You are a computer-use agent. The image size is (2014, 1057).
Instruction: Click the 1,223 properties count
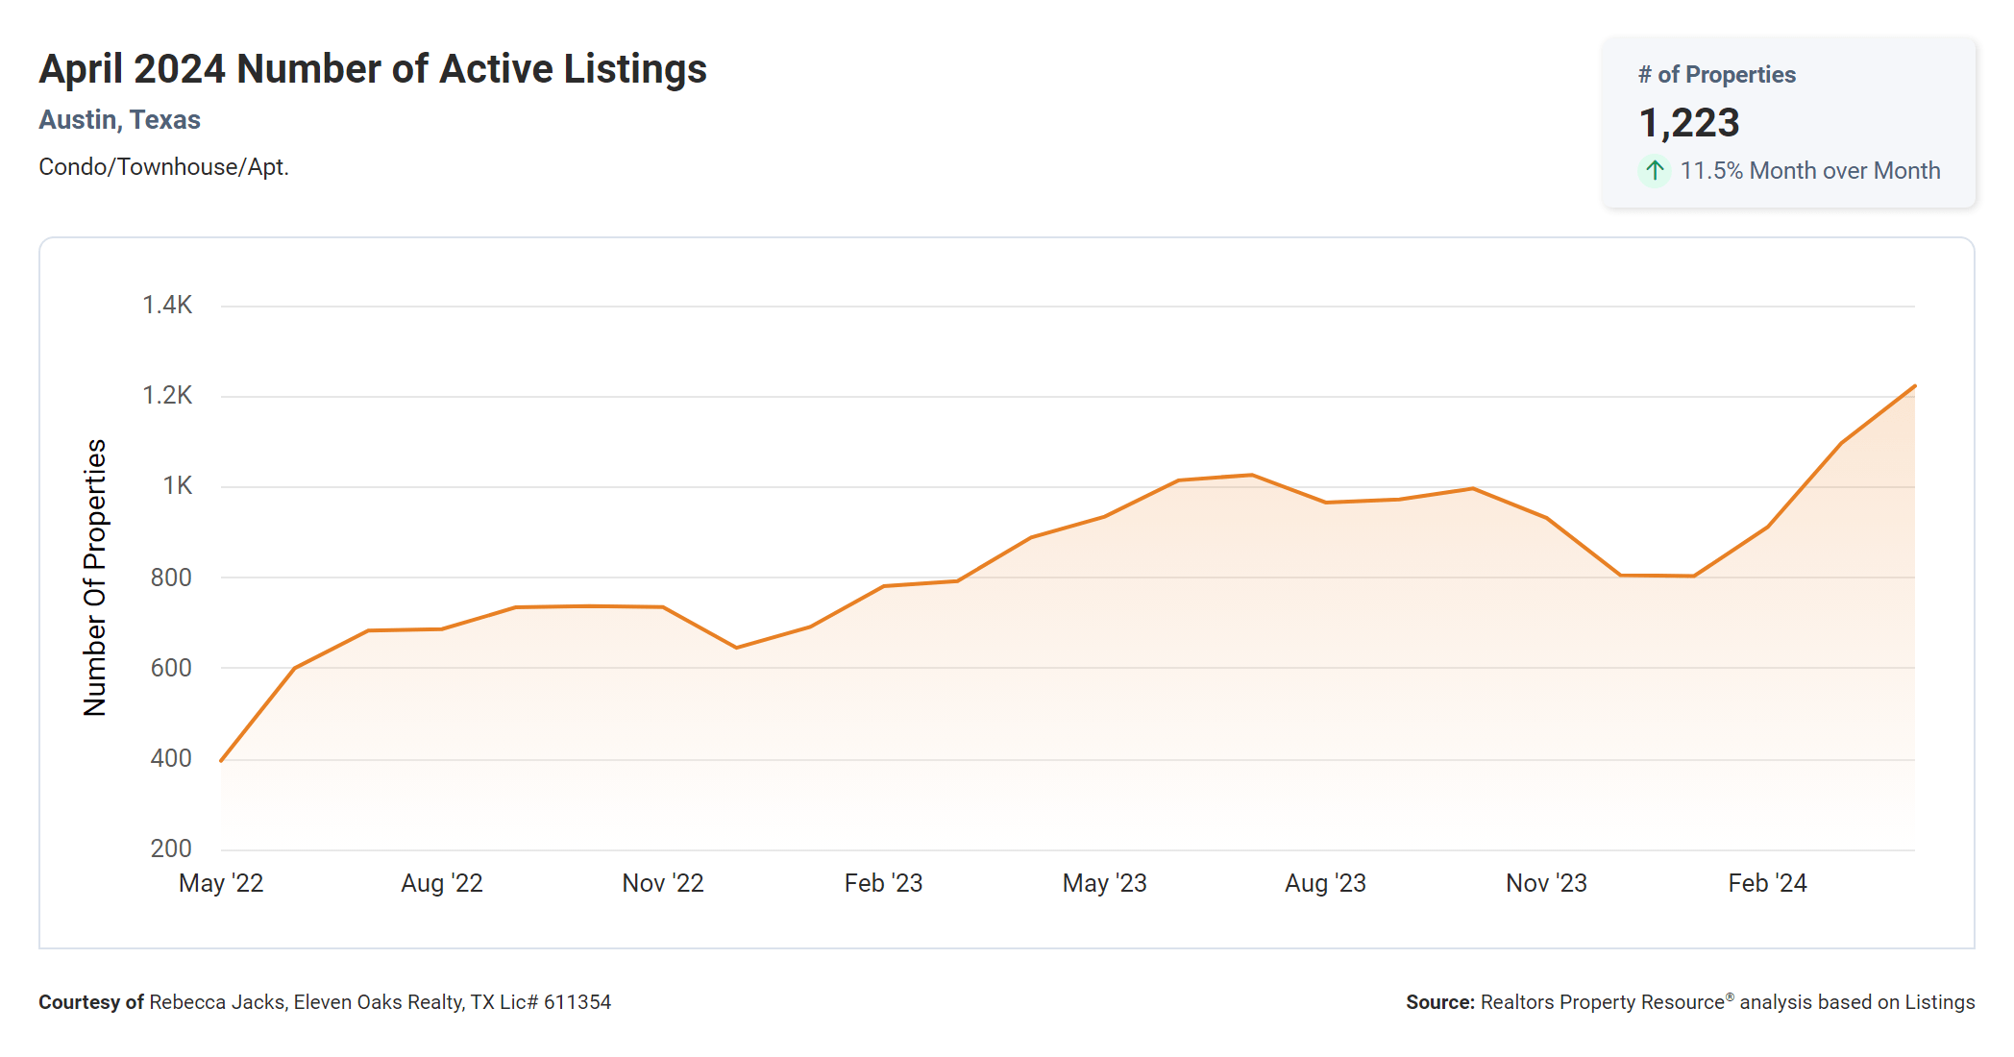(x=1688, y=123)
